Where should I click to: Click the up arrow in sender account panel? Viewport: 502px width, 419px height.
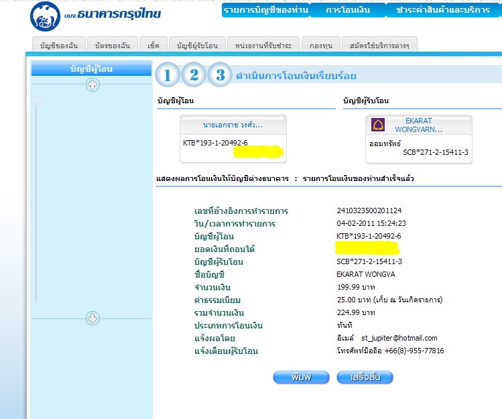92,85
